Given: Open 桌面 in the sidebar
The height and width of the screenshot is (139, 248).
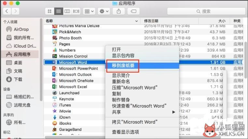Looking at the screenshot, I should coord(14,63).
